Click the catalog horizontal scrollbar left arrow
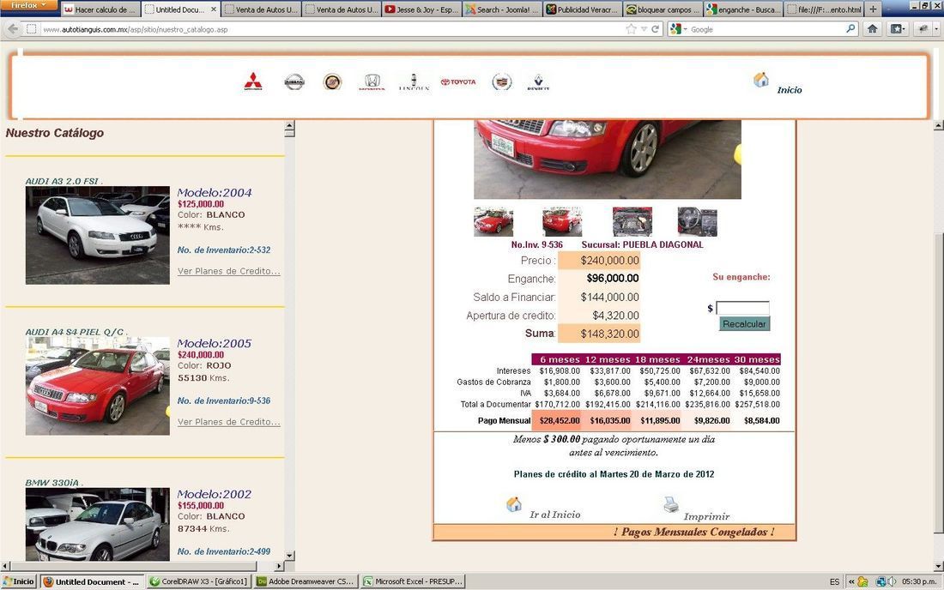The image size is (944, 590). (x=5, y=566)
